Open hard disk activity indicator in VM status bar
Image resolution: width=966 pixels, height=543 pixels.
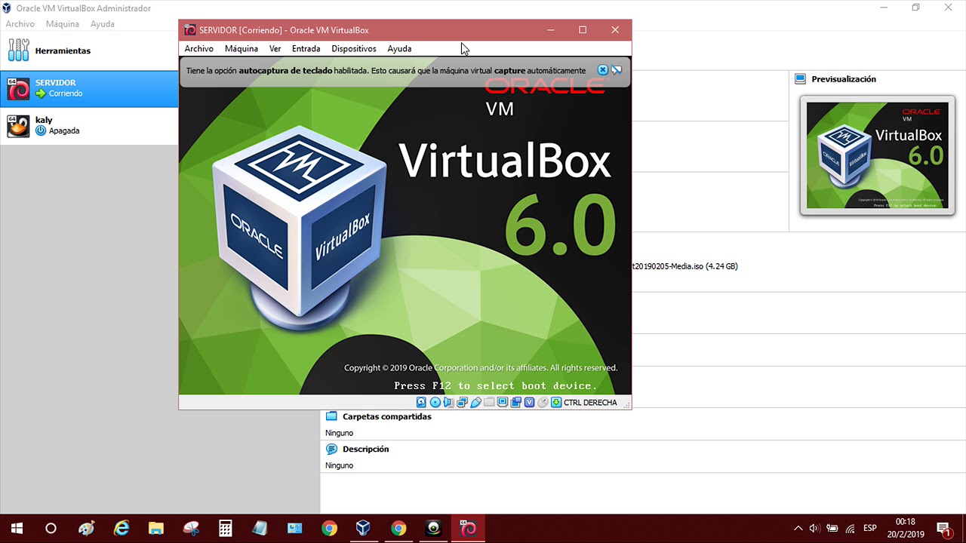point(421,403)
